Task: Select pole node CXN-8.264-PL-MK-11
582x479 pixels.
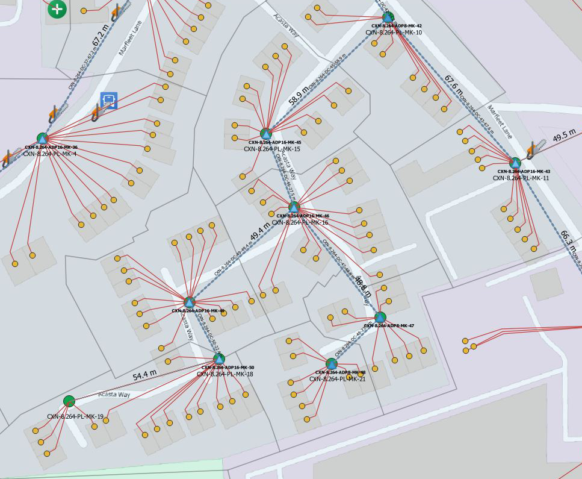Action: 515,163
